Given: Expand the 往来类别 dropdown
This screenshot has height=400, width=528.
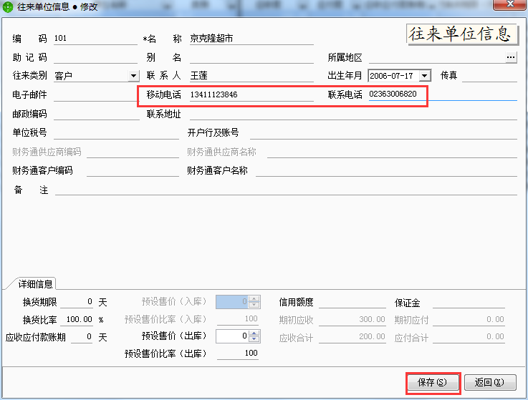Looking at the screenshot, I should pos(133,76).
